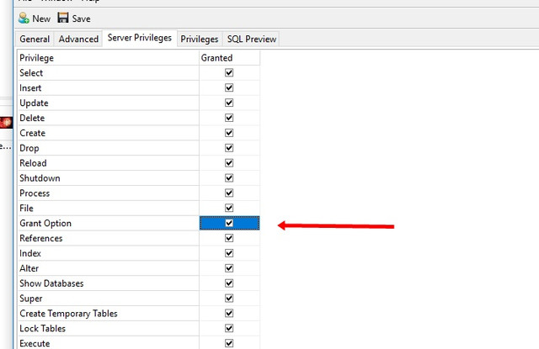The height and width of the screenshot is (349, 539).
Task: Select the 'Drop' privilege name cell
Action: (x=108, y=148)
